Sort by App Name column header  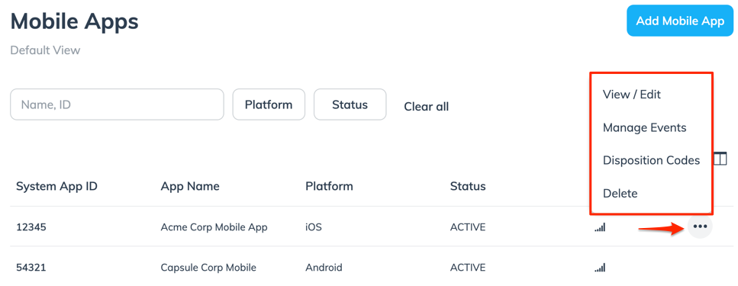coord(190,186)
